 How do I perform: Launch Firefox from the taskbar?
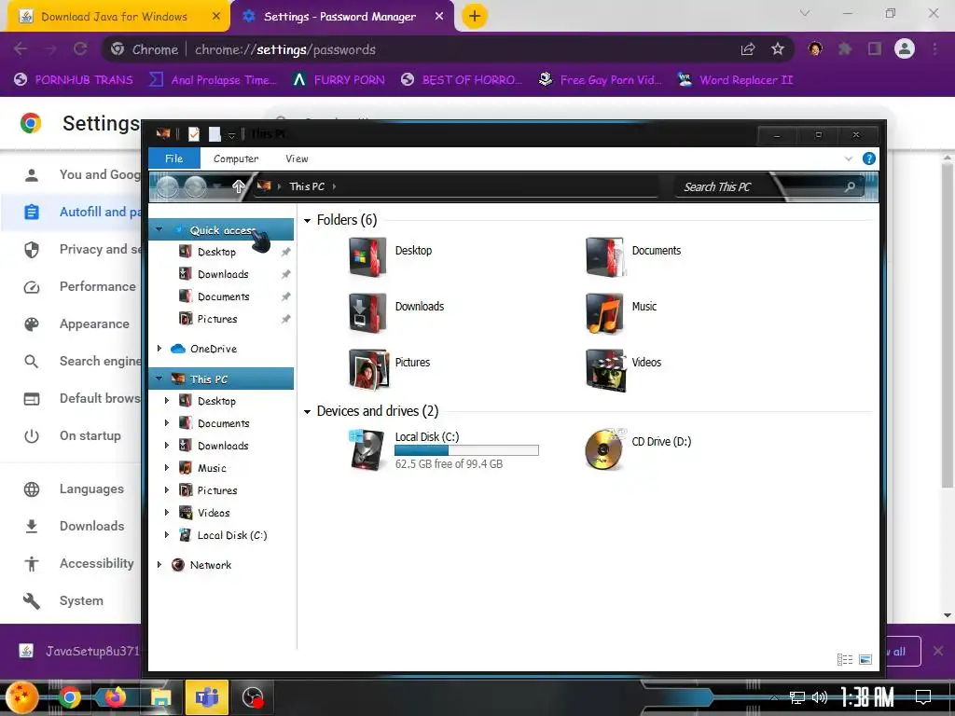(115, 697)
